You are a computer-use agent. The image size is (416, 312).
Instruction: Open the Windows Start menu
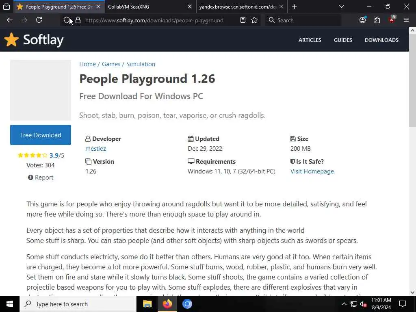[10, 304]
